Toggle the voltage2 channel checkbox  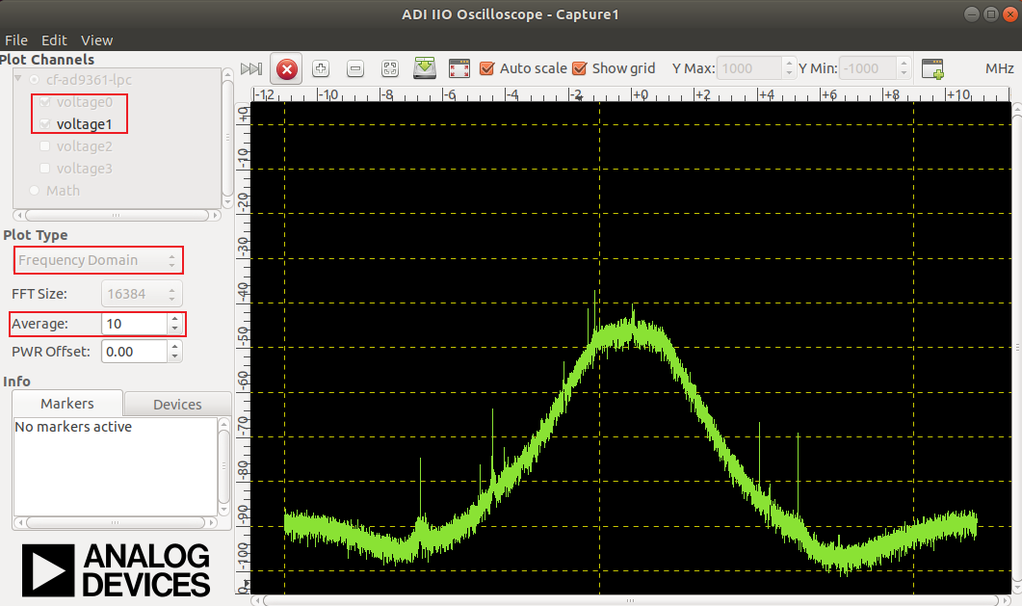(x=45, y=146)
